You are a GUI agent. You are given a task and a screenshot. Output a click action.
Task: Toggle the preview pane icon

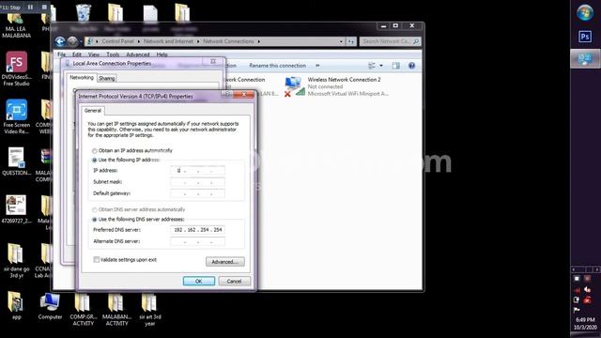[395, 66]
